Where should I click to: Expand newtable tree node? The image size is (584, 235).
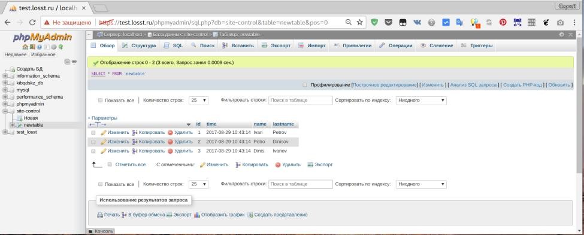point(12,125)
